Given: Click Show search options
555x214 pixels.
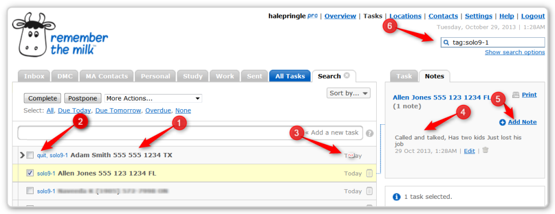Looking at the screenshot, I should click(x=515, y=52).
